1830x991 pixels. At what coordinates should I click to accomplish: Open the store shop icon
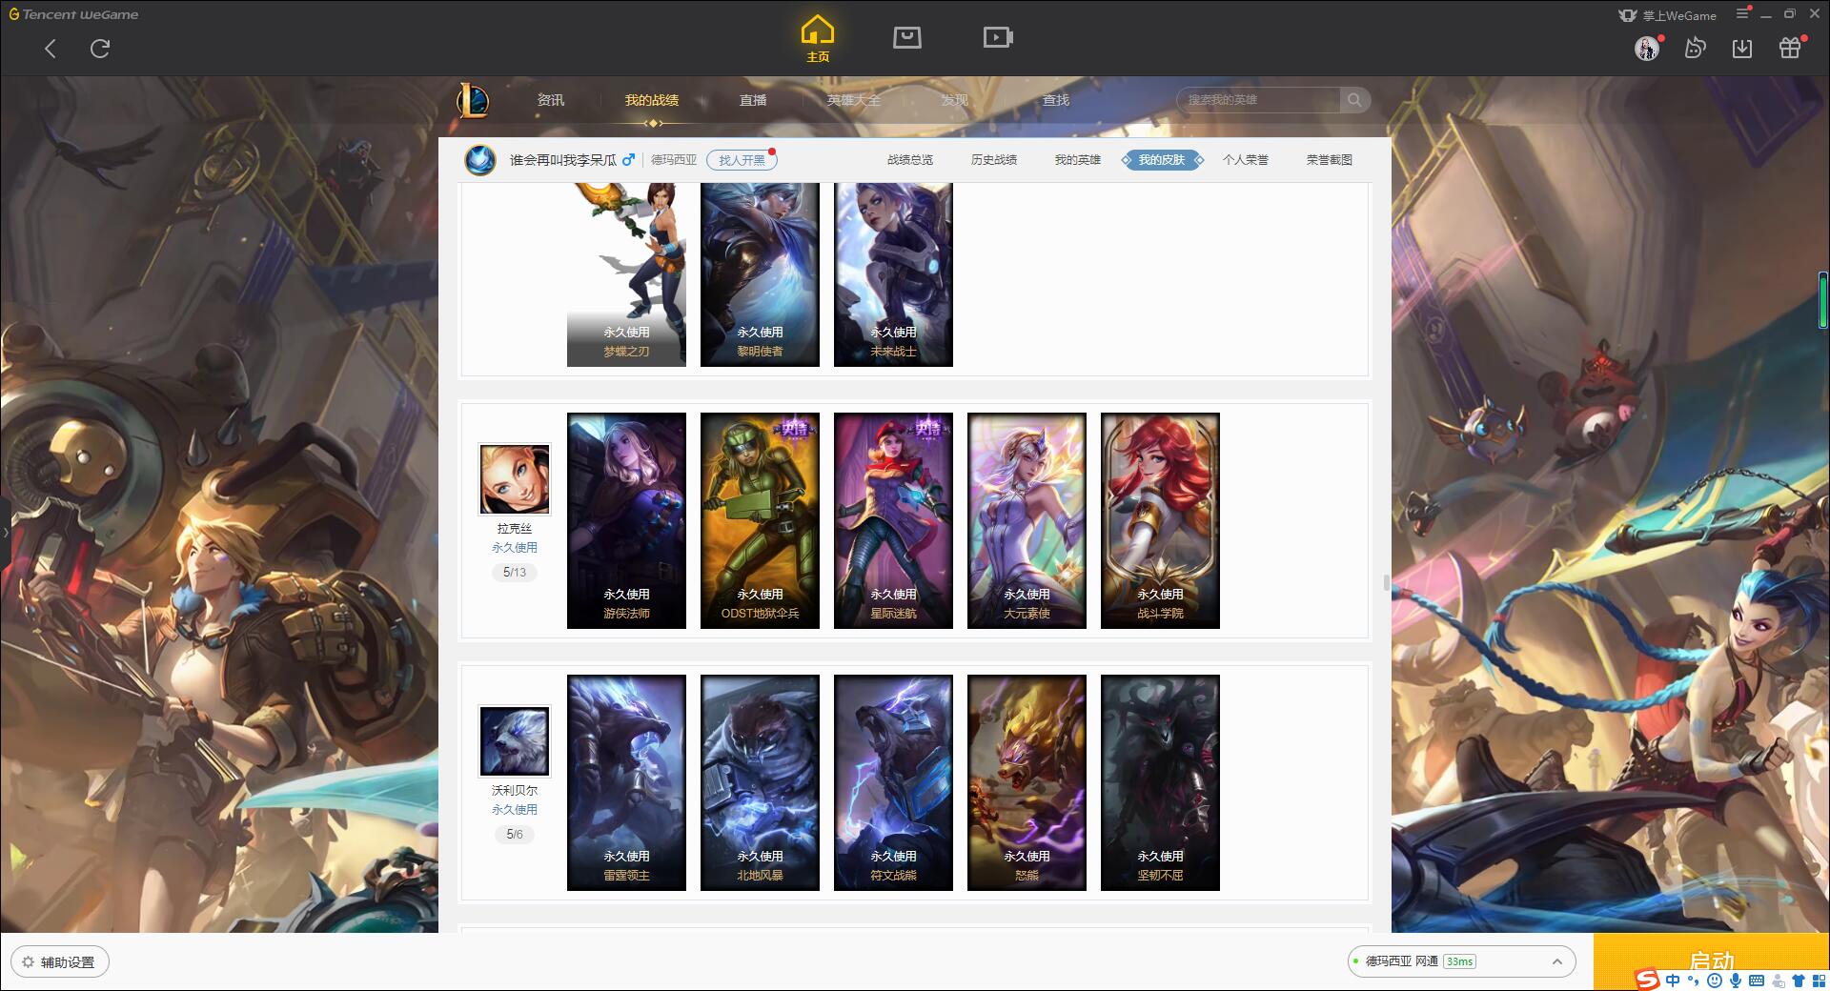(906, 37)
